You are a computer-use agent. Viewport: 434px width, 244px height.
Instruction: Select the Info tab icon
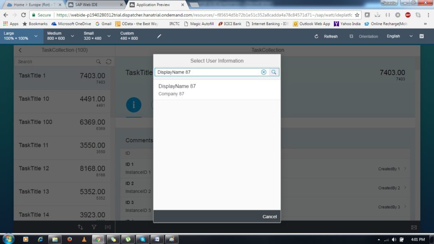(134, 105)
